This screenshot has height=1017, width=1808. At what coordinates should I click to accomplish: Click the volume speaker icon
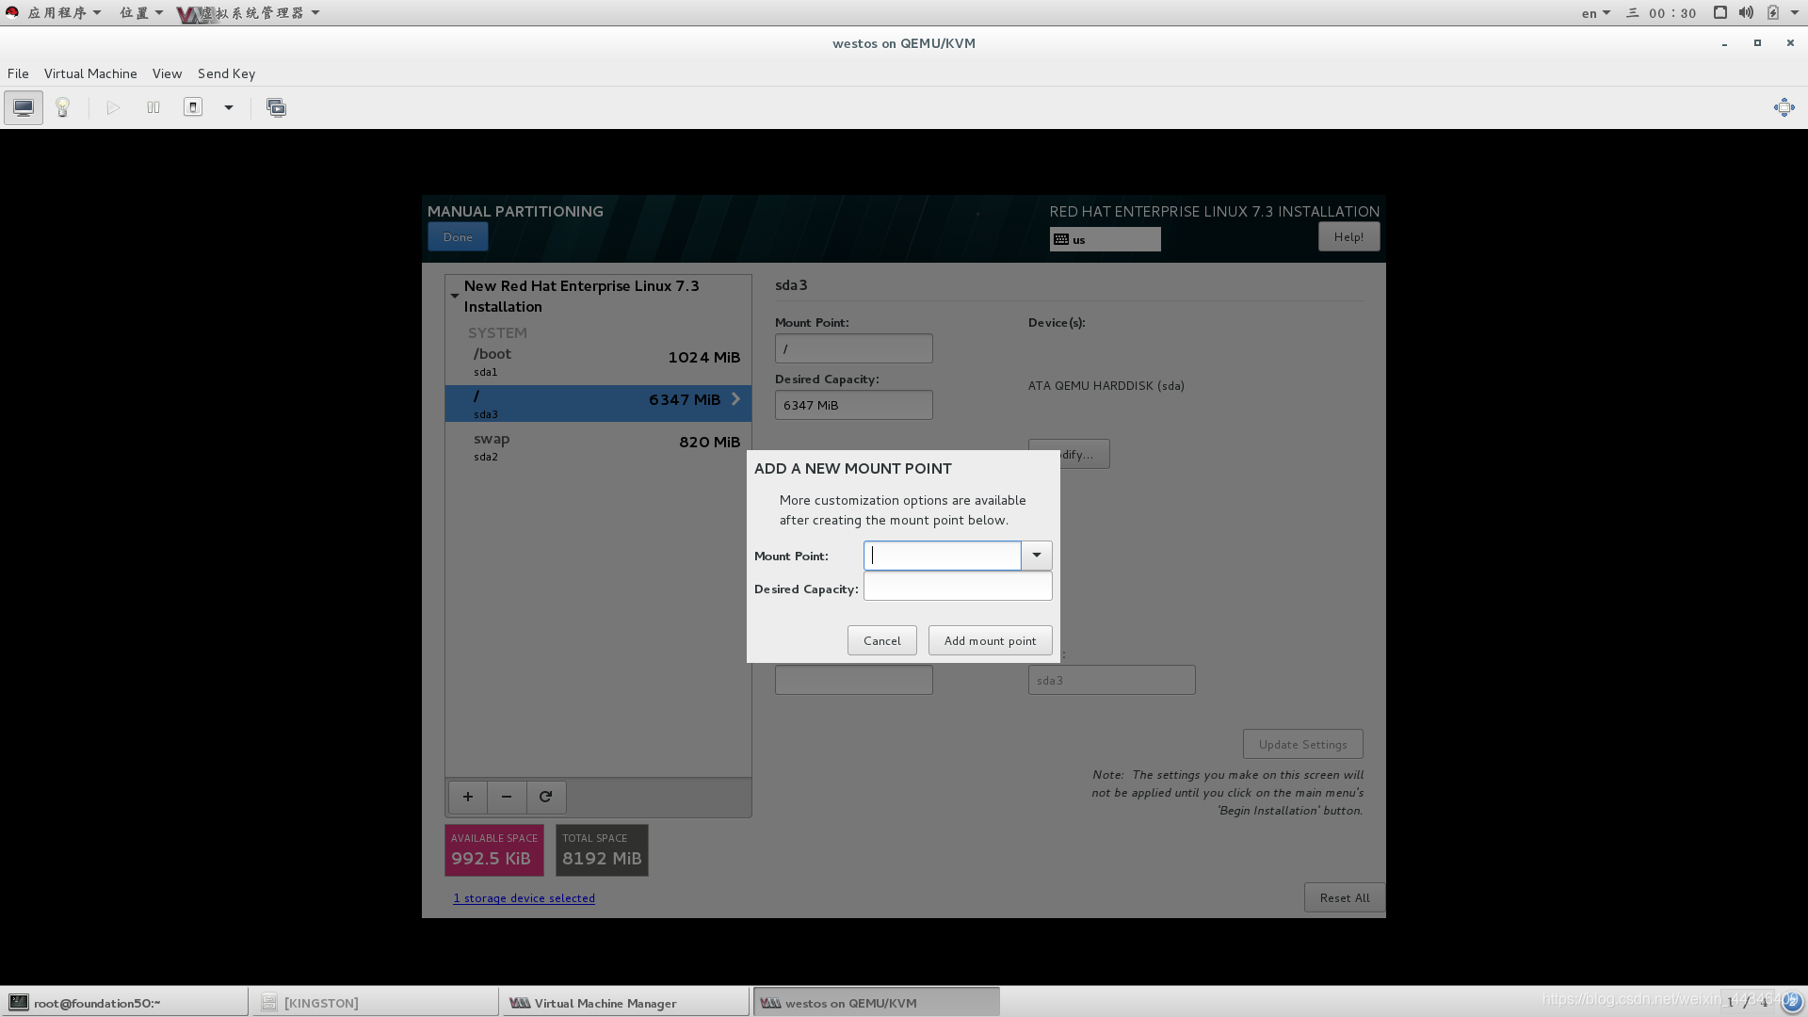pyautogui.click(x=1746, y=12)
